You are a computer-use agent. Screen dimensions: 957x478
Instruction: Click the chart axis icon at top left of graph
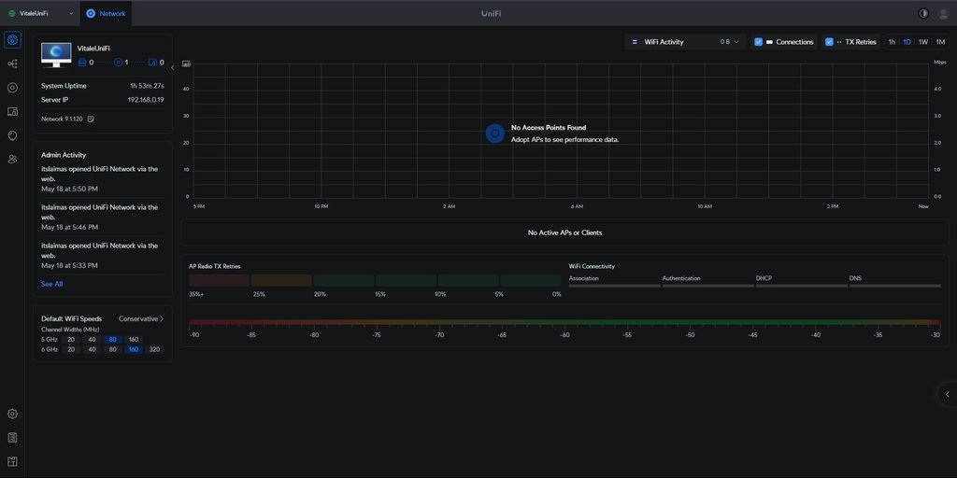[x=186, y=63]
